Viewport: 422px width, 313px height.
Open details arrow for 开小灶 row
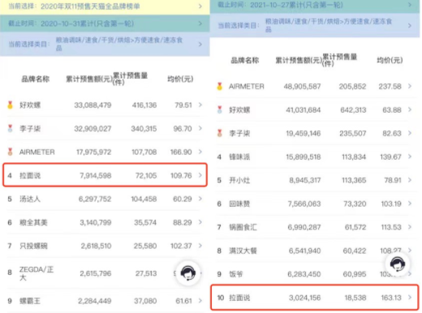[x=410, y=180]
